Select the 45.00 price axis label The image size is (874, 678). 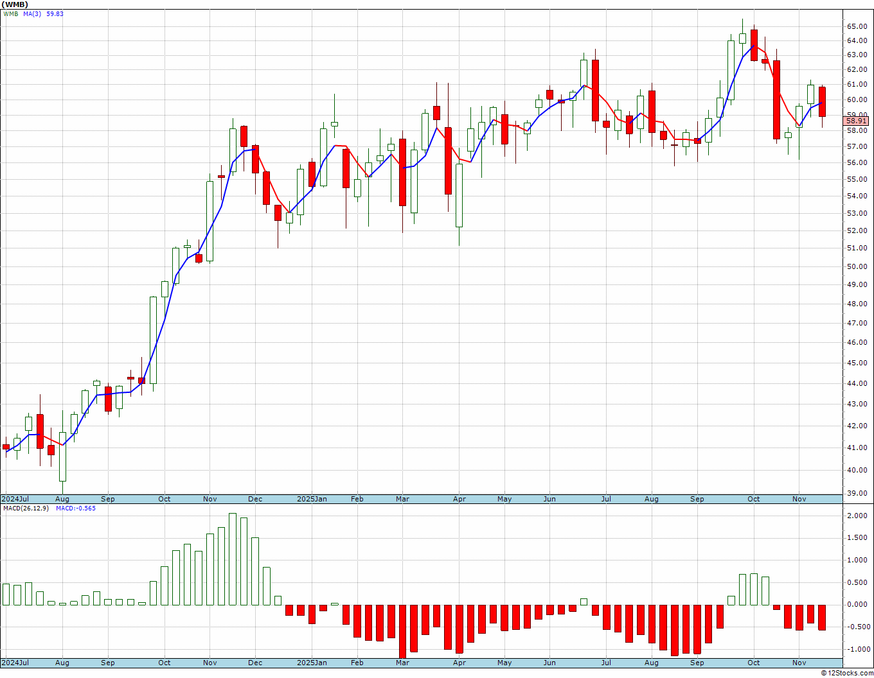[x=857, y=363]
